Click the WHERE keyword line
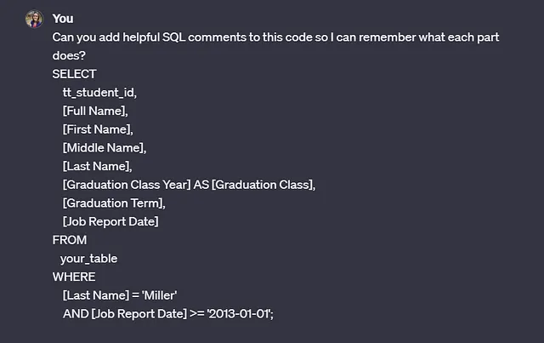The height and width of the screenshot is (343, 544). (x=74, y=277)
